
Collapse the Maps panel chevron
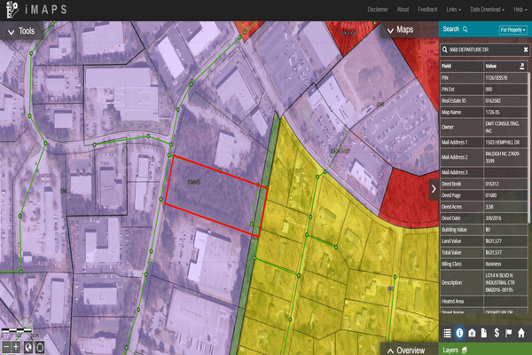(x=388, y=30)
